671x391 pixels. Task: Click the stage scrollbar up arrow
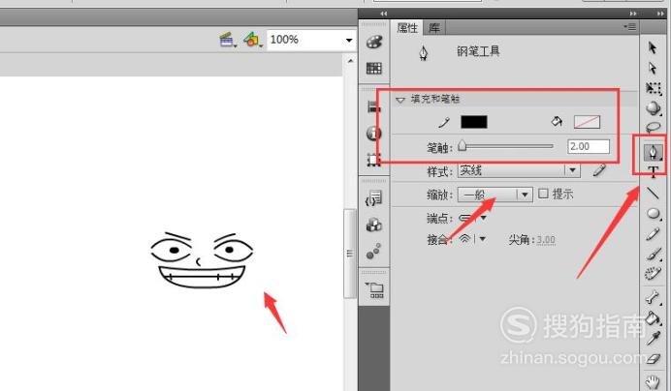350,61
